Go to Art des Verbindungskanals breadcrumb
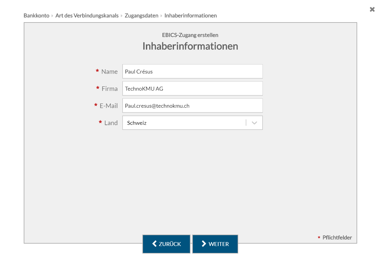380x267 pixels. pos(87,15)
